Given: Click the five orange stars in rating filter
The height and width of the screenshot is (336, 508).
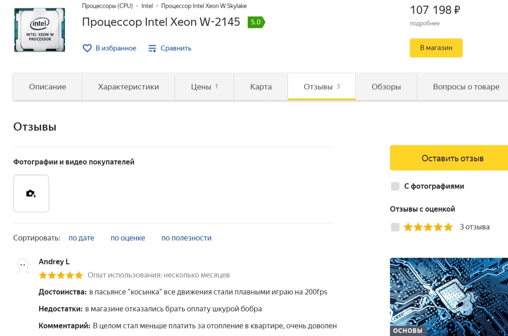Looking at the screenshot, I should point(428,227).
